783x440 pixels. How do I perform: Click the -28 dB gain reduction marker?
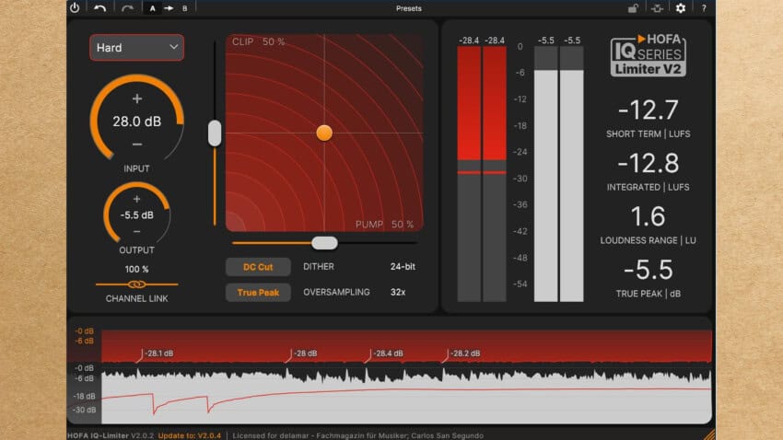tap(305, 353)
